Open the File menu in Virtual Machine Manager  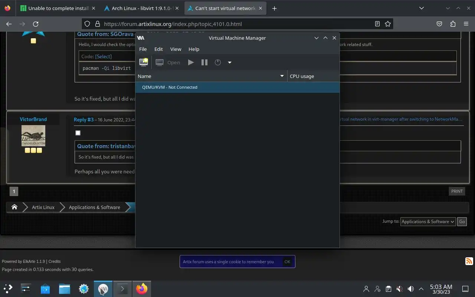click(x=143, y=49)
